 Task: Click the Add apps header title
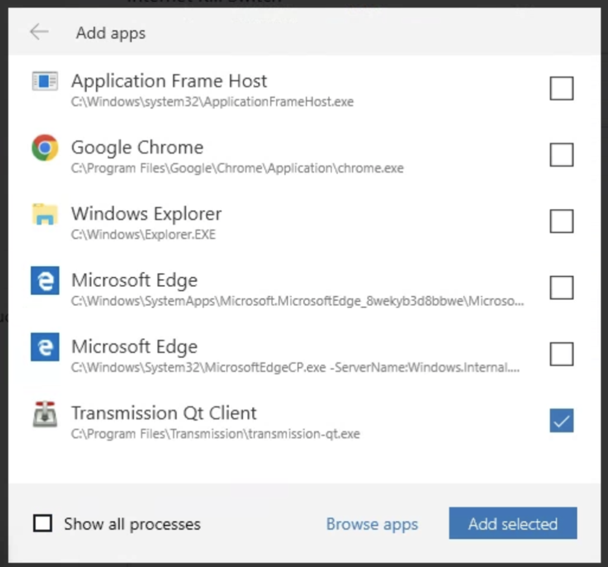tap(110, 33)
